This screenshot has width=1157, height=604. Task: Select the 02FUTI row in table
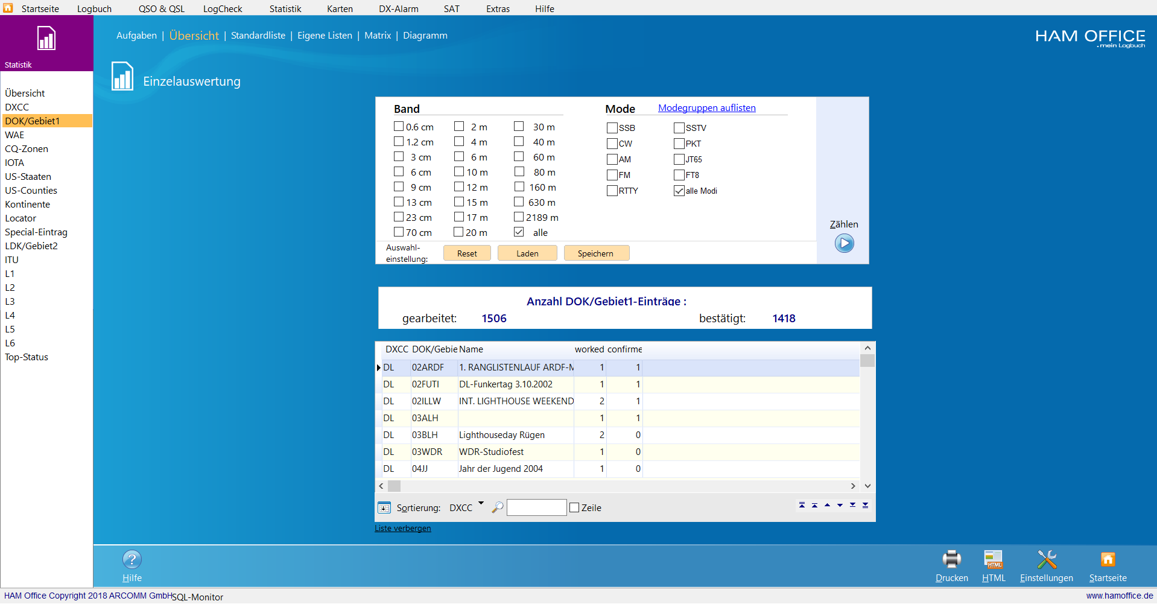click(618, 384)
